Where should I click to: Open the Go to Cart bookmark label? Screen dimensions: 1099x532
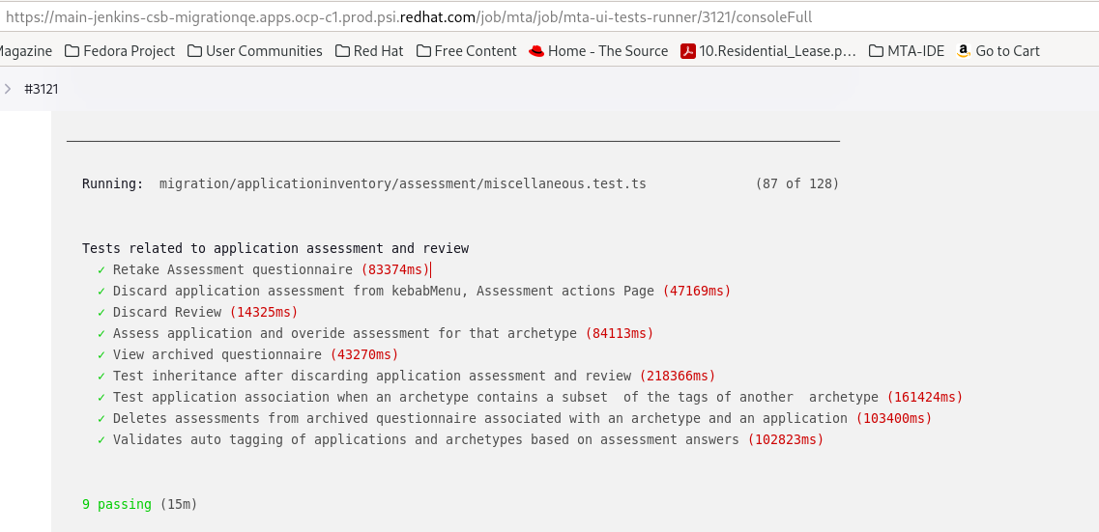coord(1007,51)
